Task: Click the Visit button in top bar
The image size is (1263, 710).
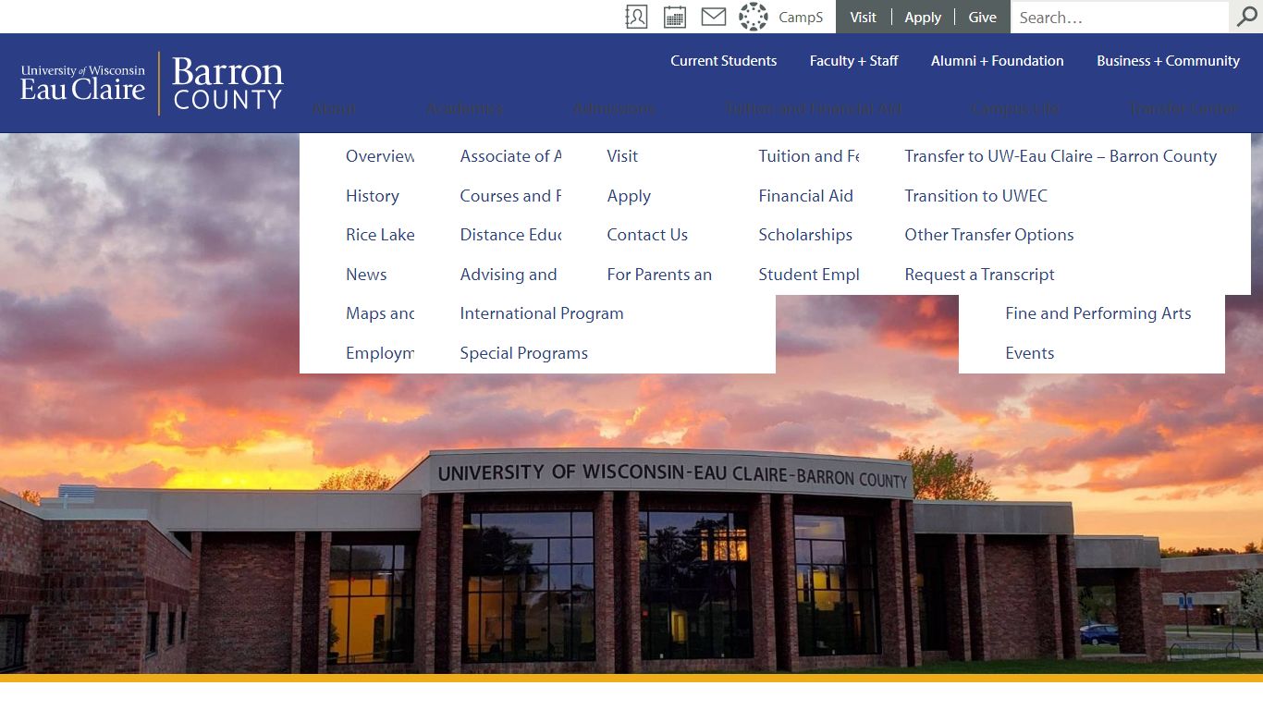Action: pyautogui.click(x=863, y=17)
